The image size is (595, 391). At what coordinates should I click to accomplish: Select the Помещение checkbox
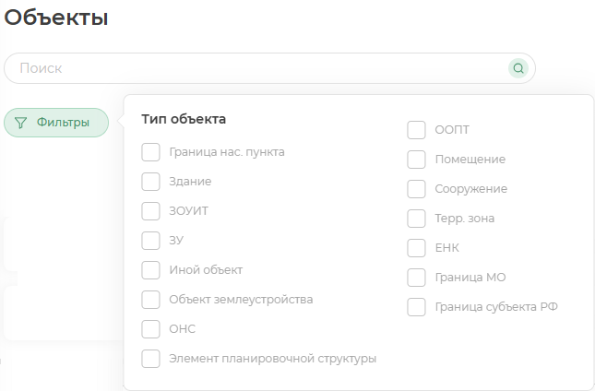pyautogui.click(x=416, y=160)
